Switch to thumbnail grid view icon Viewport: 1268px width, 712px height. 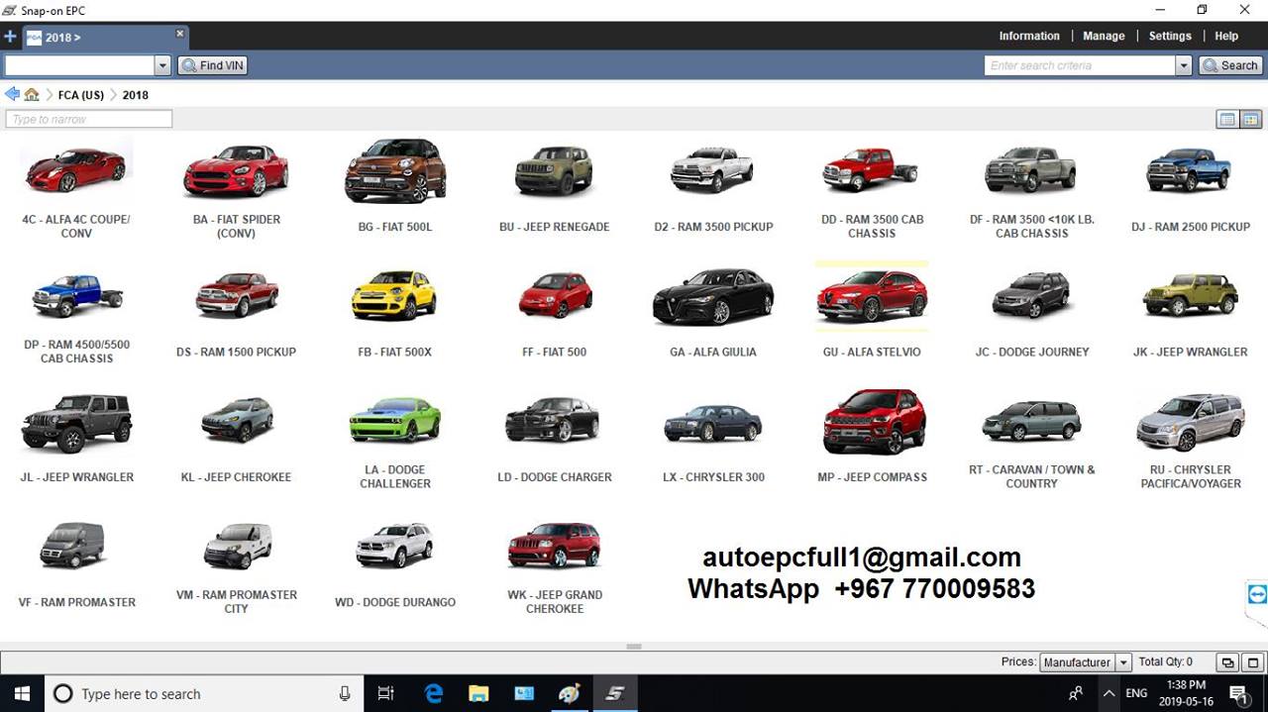pos(1251,119)
